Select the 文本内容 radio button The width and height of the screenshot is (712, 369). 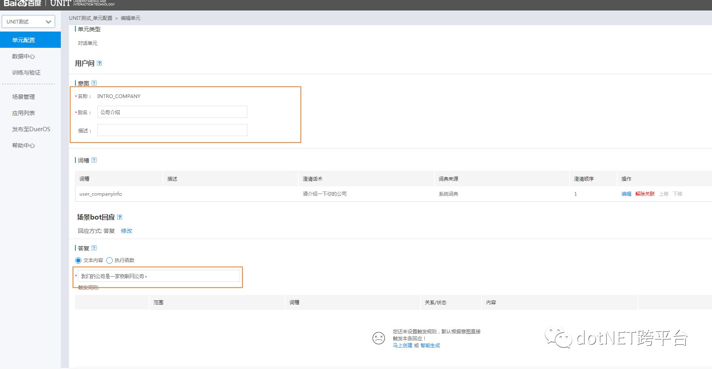coord(78,260)
